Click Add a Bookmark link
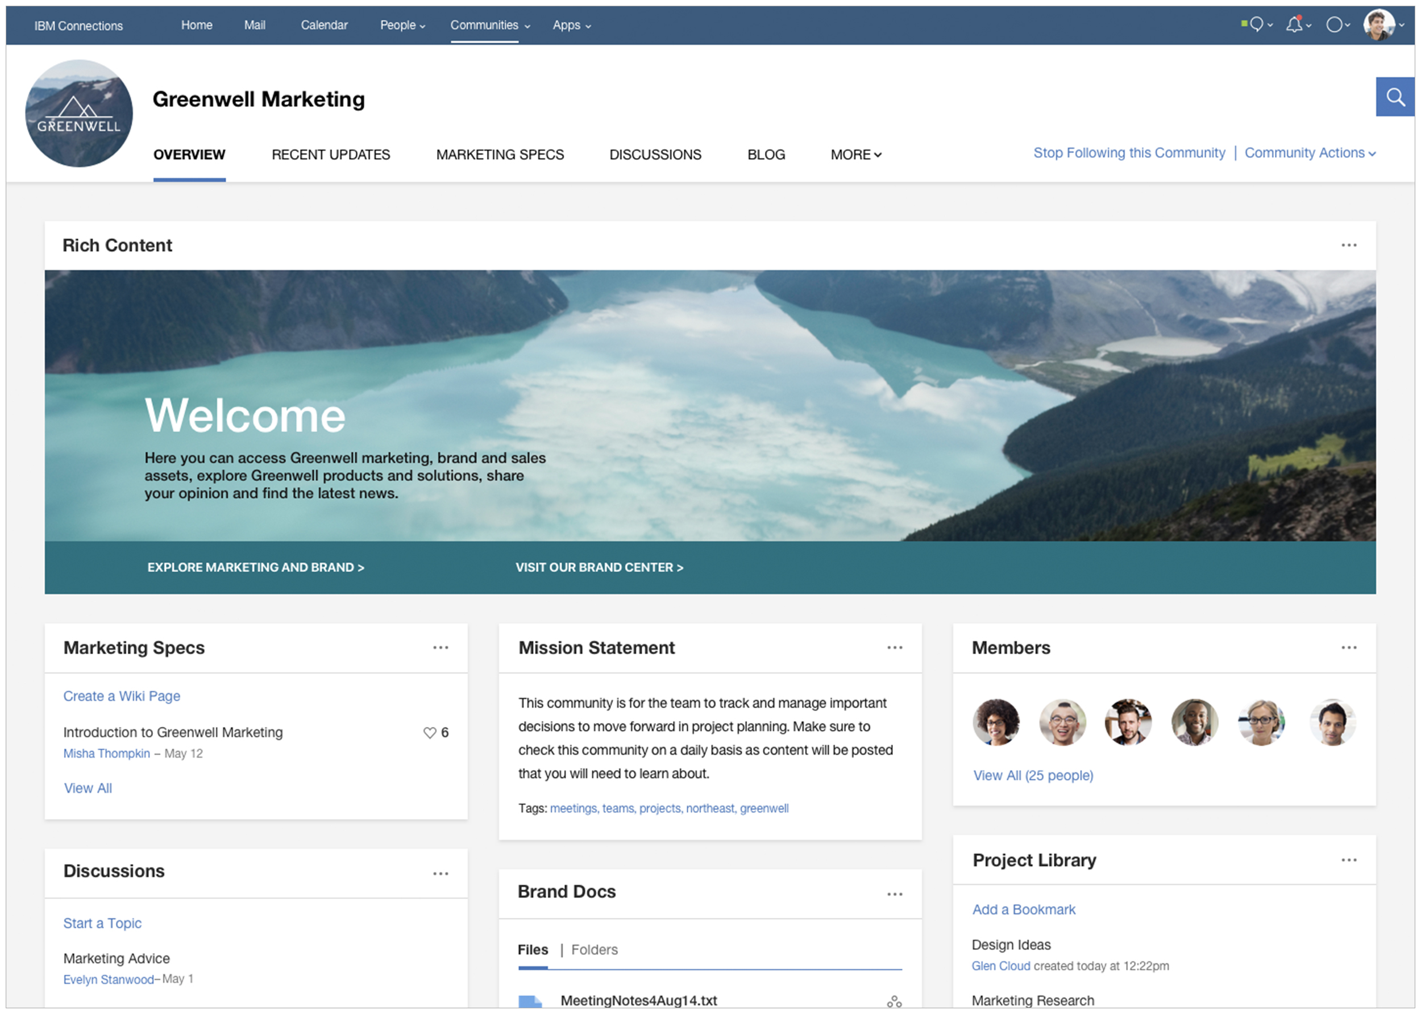Viewport: 1421px width, 1014px height. point(1024,910)
